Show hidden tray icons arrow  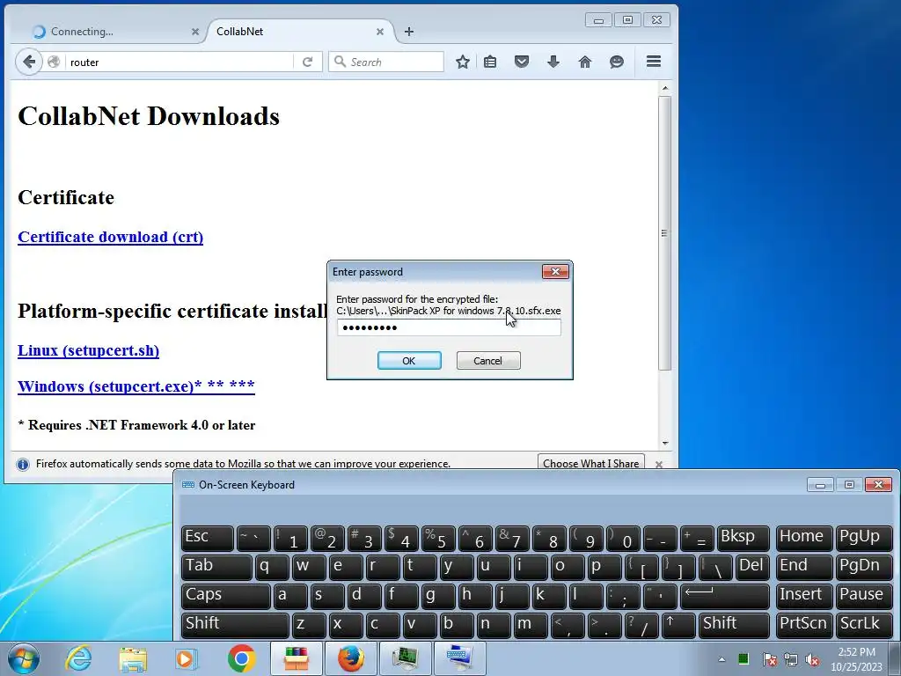(x=722, y=659)
